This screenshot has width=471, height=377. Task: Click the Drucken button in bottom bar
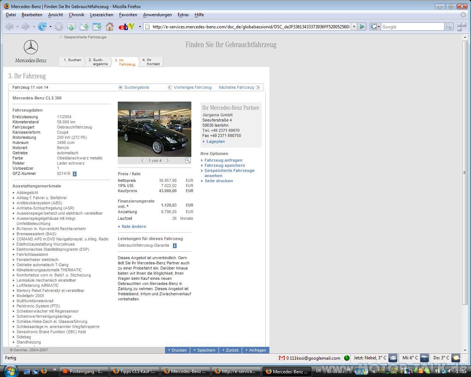177,350
